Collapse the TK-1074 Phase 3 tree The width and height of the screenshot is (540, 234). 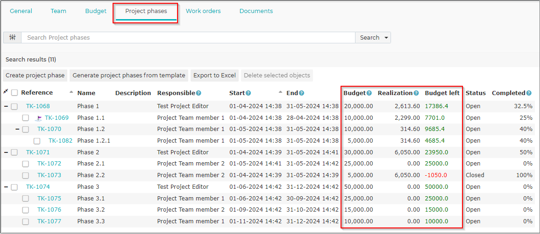(6, 187)
